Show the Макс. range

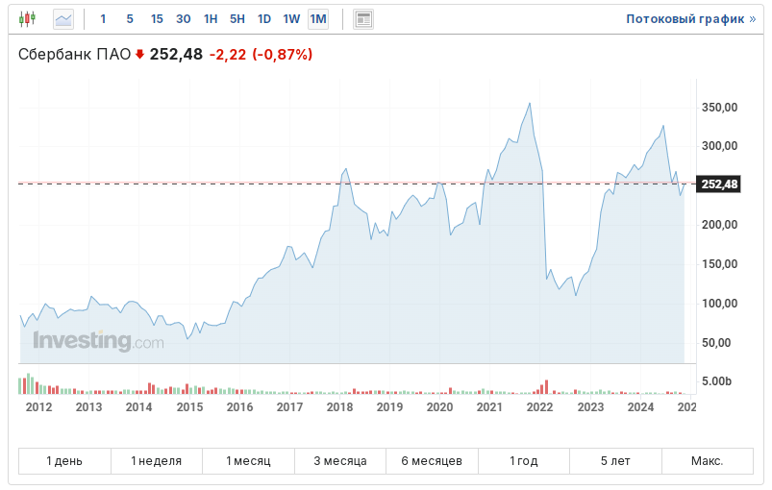tap(708, 461)
